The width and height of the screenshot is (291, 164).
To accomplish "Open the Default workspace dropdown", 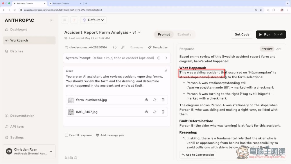I will click(93, 20).
